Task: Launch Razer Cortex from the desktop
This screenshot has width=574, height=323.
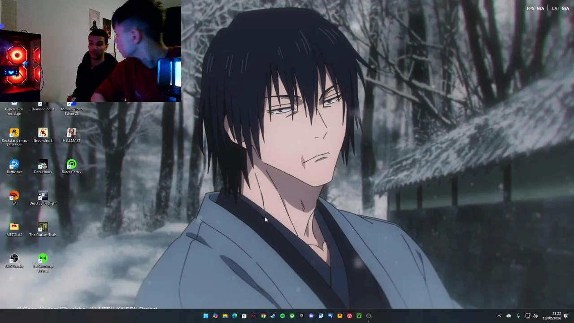Action: 71,166
